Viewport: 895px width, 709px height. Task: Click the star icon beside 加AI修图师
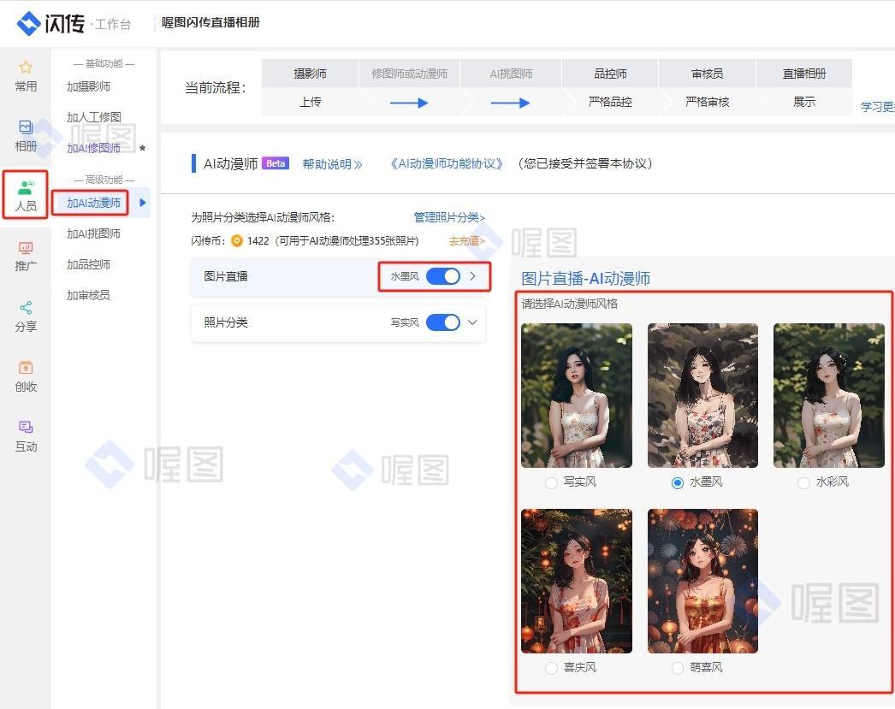pos(142,148)
